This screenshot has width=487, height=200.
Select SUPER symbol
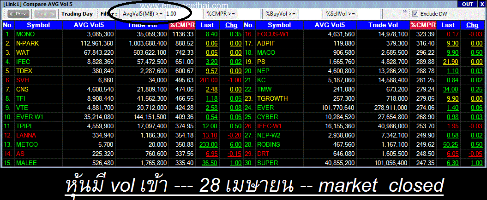[267, 163]
